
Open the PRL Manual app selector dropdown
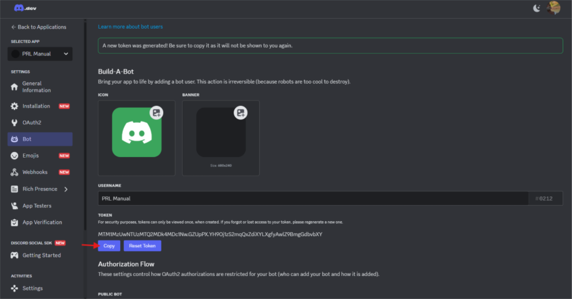point(40,54)
